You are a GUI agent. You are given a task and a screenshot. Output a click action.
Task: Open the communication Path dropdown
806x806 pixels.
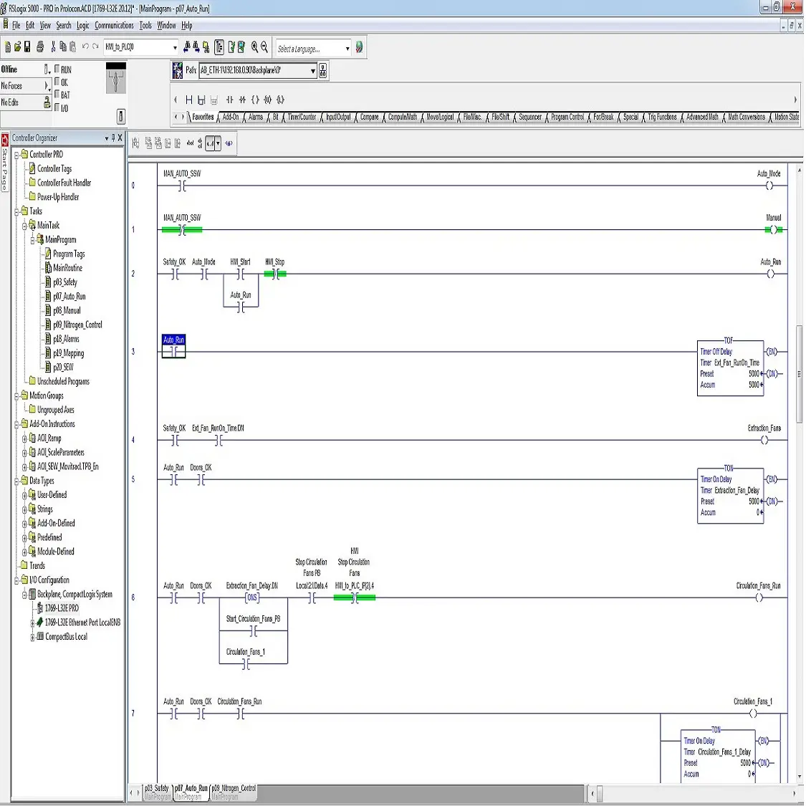[x=312, y=71]
